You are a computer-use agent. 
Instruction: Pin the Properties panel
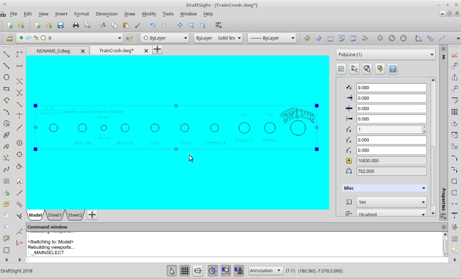coord(444,57)
